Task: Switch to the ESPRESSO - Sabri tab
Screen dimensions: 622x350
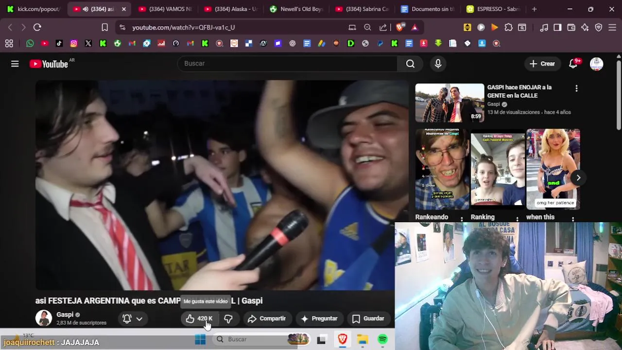Action: [493, 9]
